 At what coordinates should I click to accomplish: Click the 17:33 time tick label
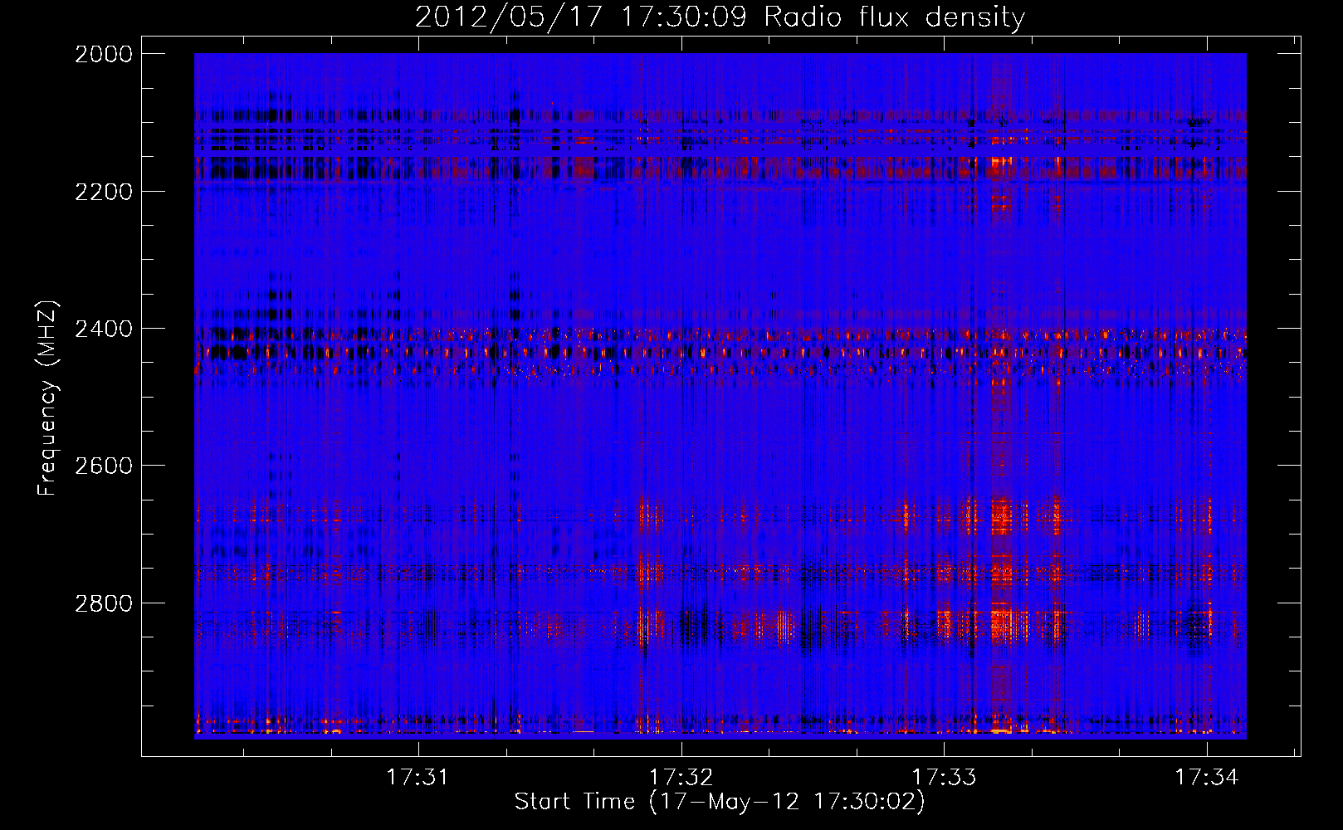(944, 777)
